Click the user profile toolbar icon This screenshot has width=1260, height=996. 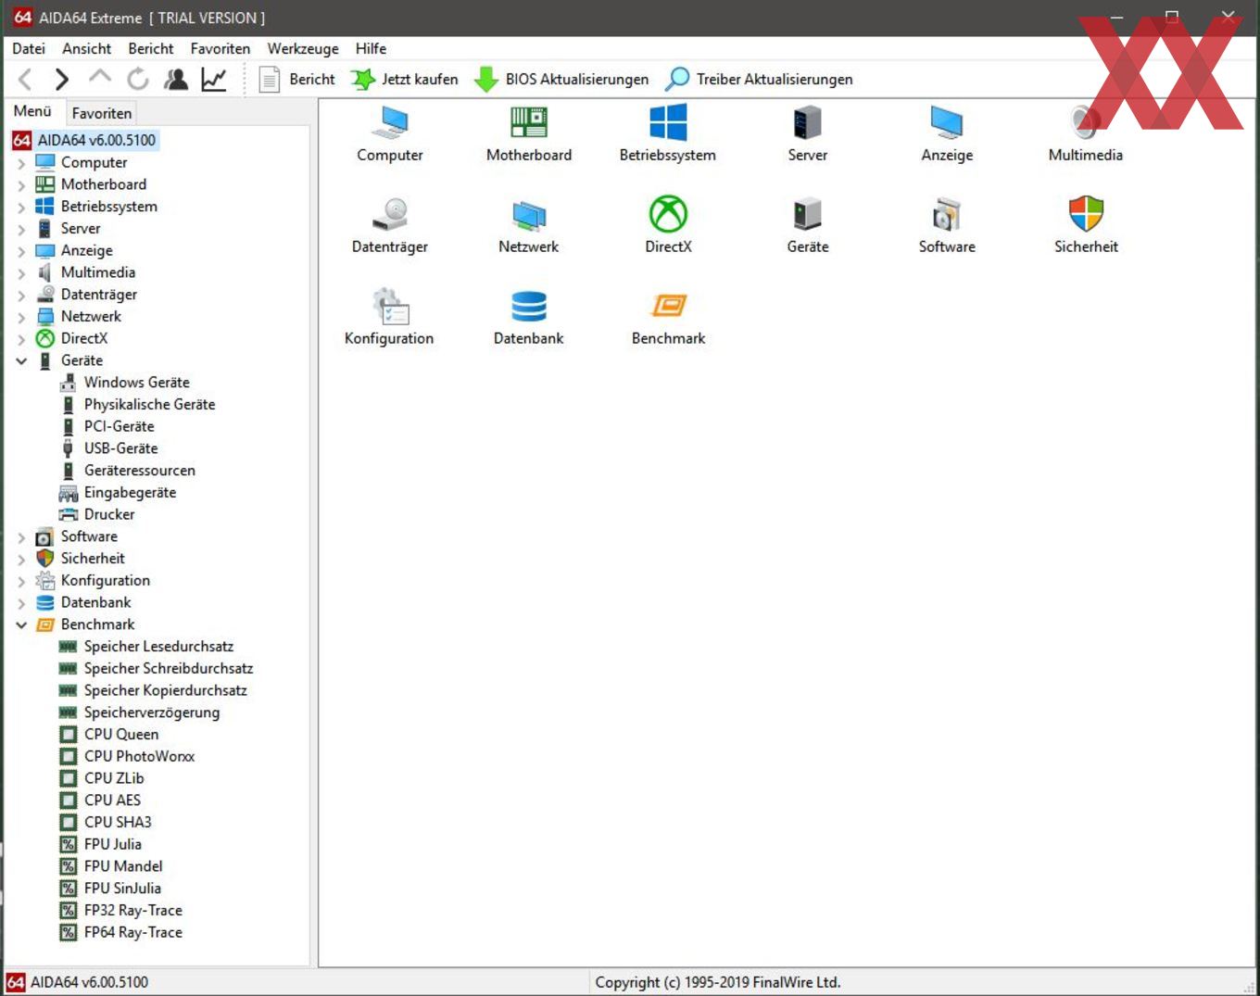click(176, 80)
